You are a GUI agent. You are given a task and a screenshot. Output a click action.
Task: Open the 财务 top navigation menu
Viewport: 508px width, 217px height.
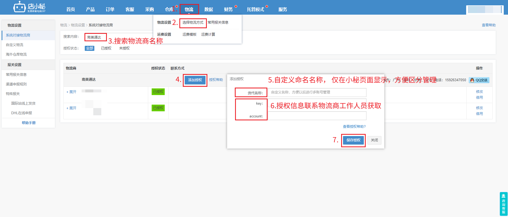(x=228, y=9)
